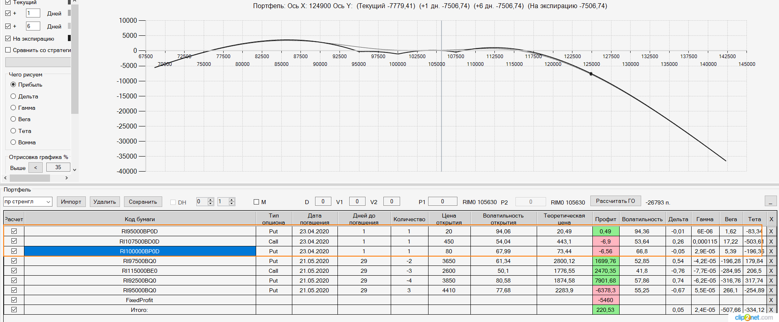This screenshot has height=322, width=779.
Task: Collapse the portfolio panel with underscore button
Action: pos(770,201)
